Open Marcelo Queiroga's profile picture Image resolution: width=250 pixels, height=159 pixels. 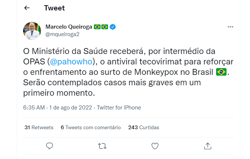click(x=32, y=31)
